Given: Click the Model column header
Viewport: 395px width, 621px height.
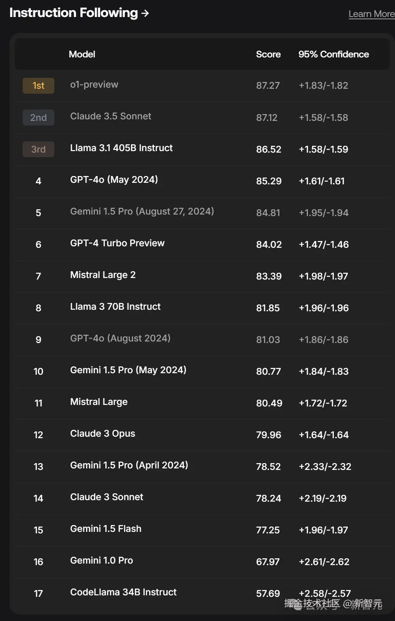Looking at the screenshot, I should [x=82, y=54].
